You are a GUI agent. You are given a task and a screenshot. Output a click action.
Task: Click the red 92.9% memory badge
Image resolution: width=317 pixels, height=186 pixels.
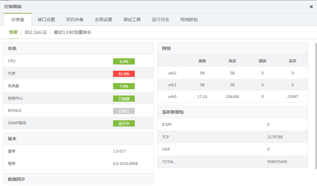124,74
